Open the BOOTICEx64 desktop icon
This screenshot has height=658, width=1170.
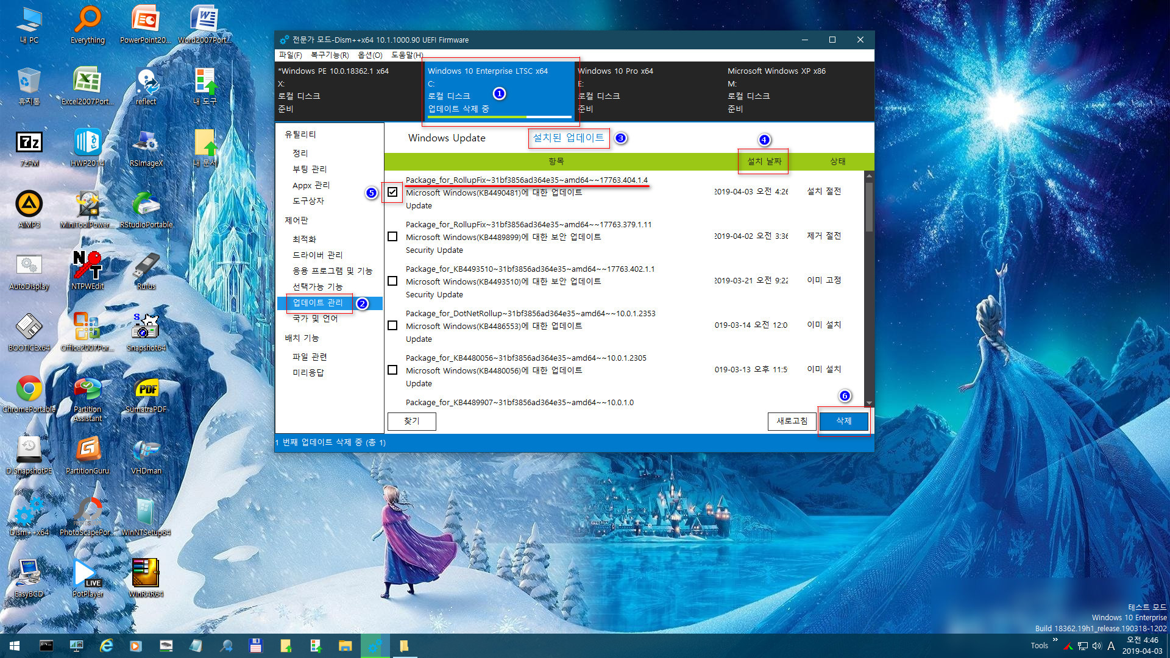[29, 332]
